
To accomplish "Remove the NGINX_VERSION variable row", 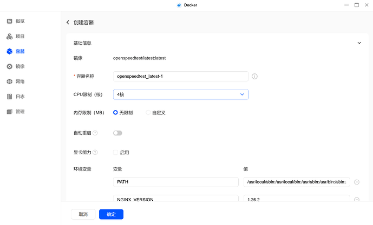I will click(357, 200).
